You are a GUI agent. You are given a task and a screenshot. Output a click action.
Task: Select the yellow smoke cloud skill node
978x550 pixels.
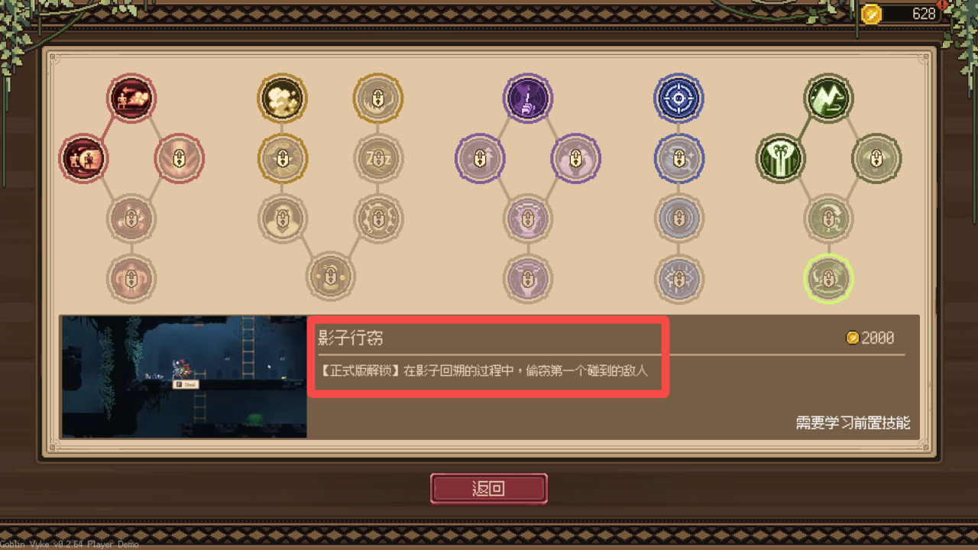[283, 99]
